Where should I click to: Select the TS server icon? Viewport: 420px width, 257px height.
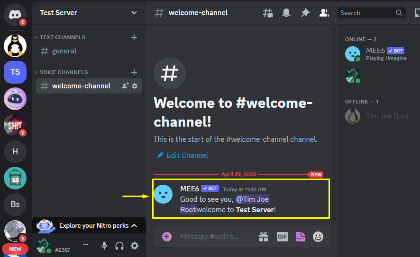(15, 72)
